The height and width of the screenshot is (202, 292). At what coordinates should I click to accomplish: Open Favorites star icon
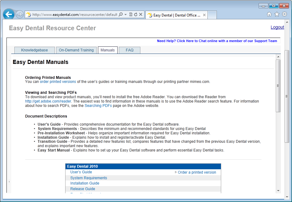click(277, 14)
